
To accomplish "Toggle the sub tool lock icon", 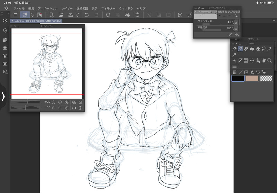I will pos(236,16).
